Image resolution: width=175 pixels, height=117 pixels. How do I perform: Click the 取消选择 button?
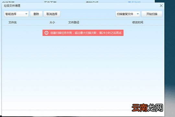tap(52, 14)
